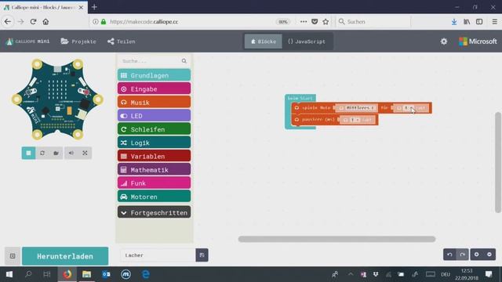Open the Teilen share dialog

[122, 42]
